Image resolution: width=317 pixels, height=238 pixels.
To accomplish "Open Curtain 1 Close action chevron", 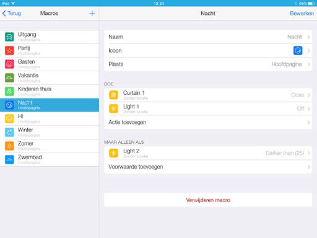I will click(x=309, y=95).
